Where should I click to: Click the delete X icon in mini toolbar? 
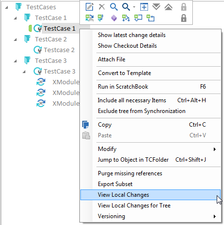(x=102, y=7)
